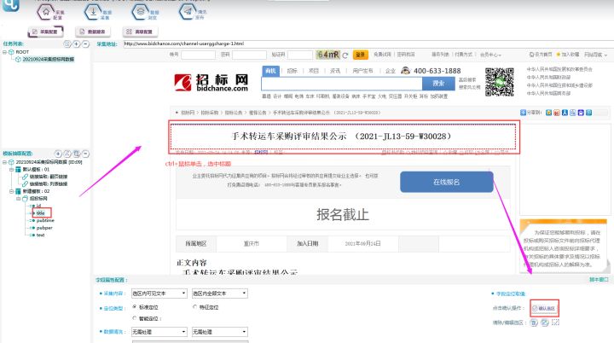
Task: Select the 智能定位 radio button
Action: coord(135,318)
